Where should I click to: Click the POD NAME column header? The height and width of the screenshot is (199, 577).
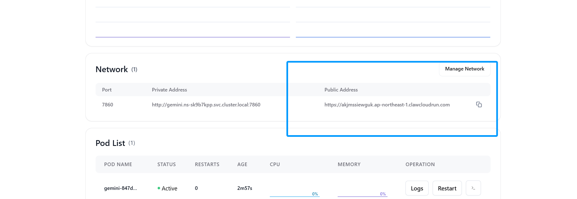coord(118,164)
